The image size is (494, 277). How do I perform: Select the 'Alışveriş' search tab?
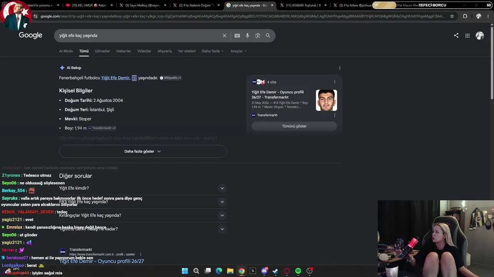(x=164, y=51)
